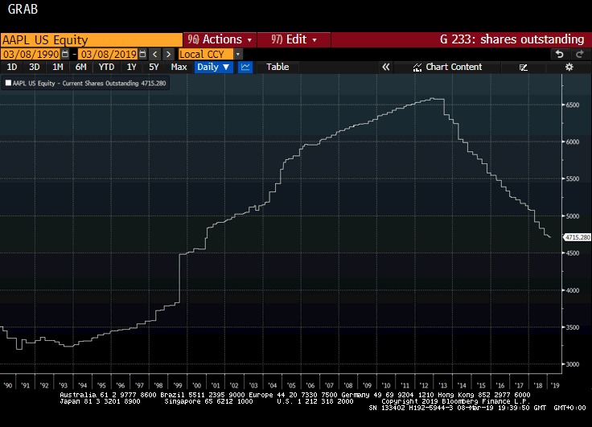Toggle AAPL Current Shares Outstanding series checkbox

pos(8,83)
